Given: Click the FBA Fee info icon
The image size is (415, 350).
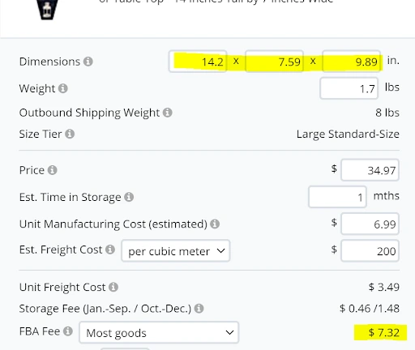Looking at the screenshot, I should click(68, 331).
